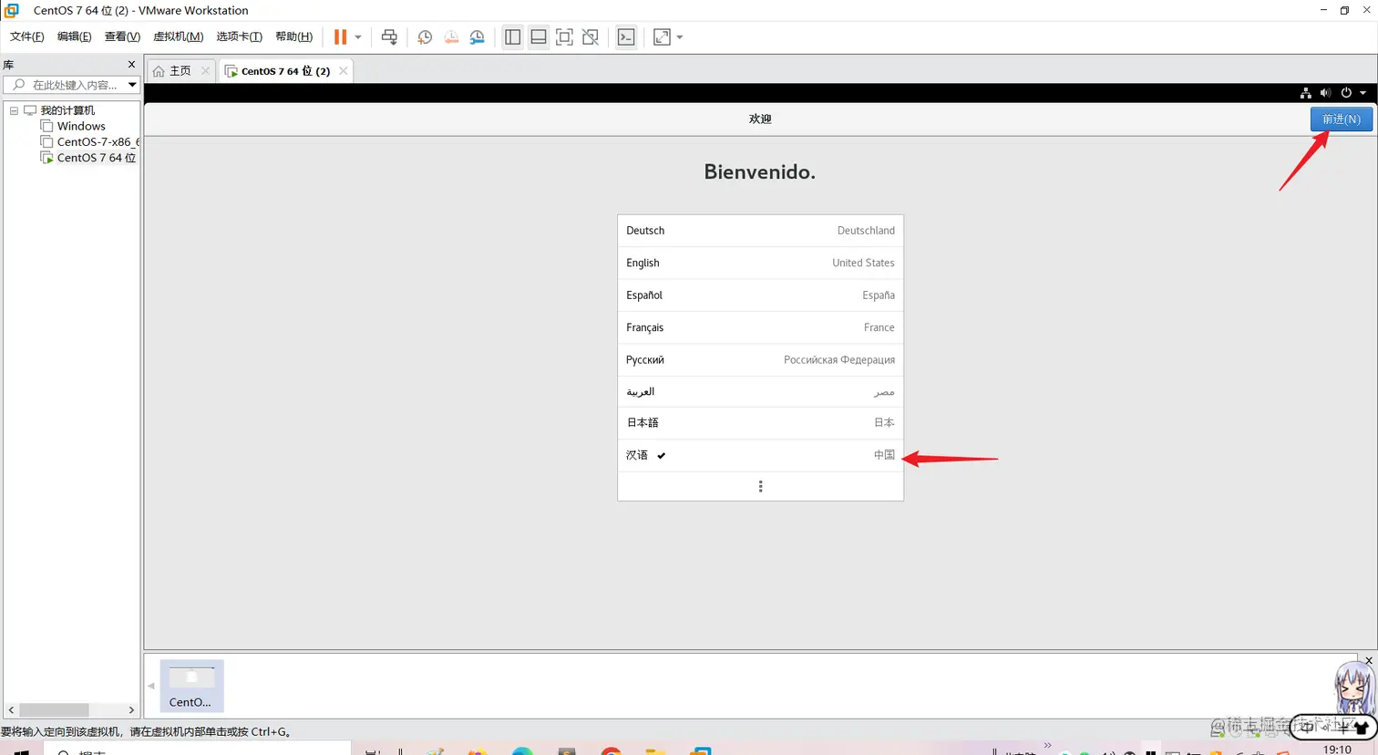Choose 汉语 中国 language row
Screen dimensions: 1378x755
[760, 455]
